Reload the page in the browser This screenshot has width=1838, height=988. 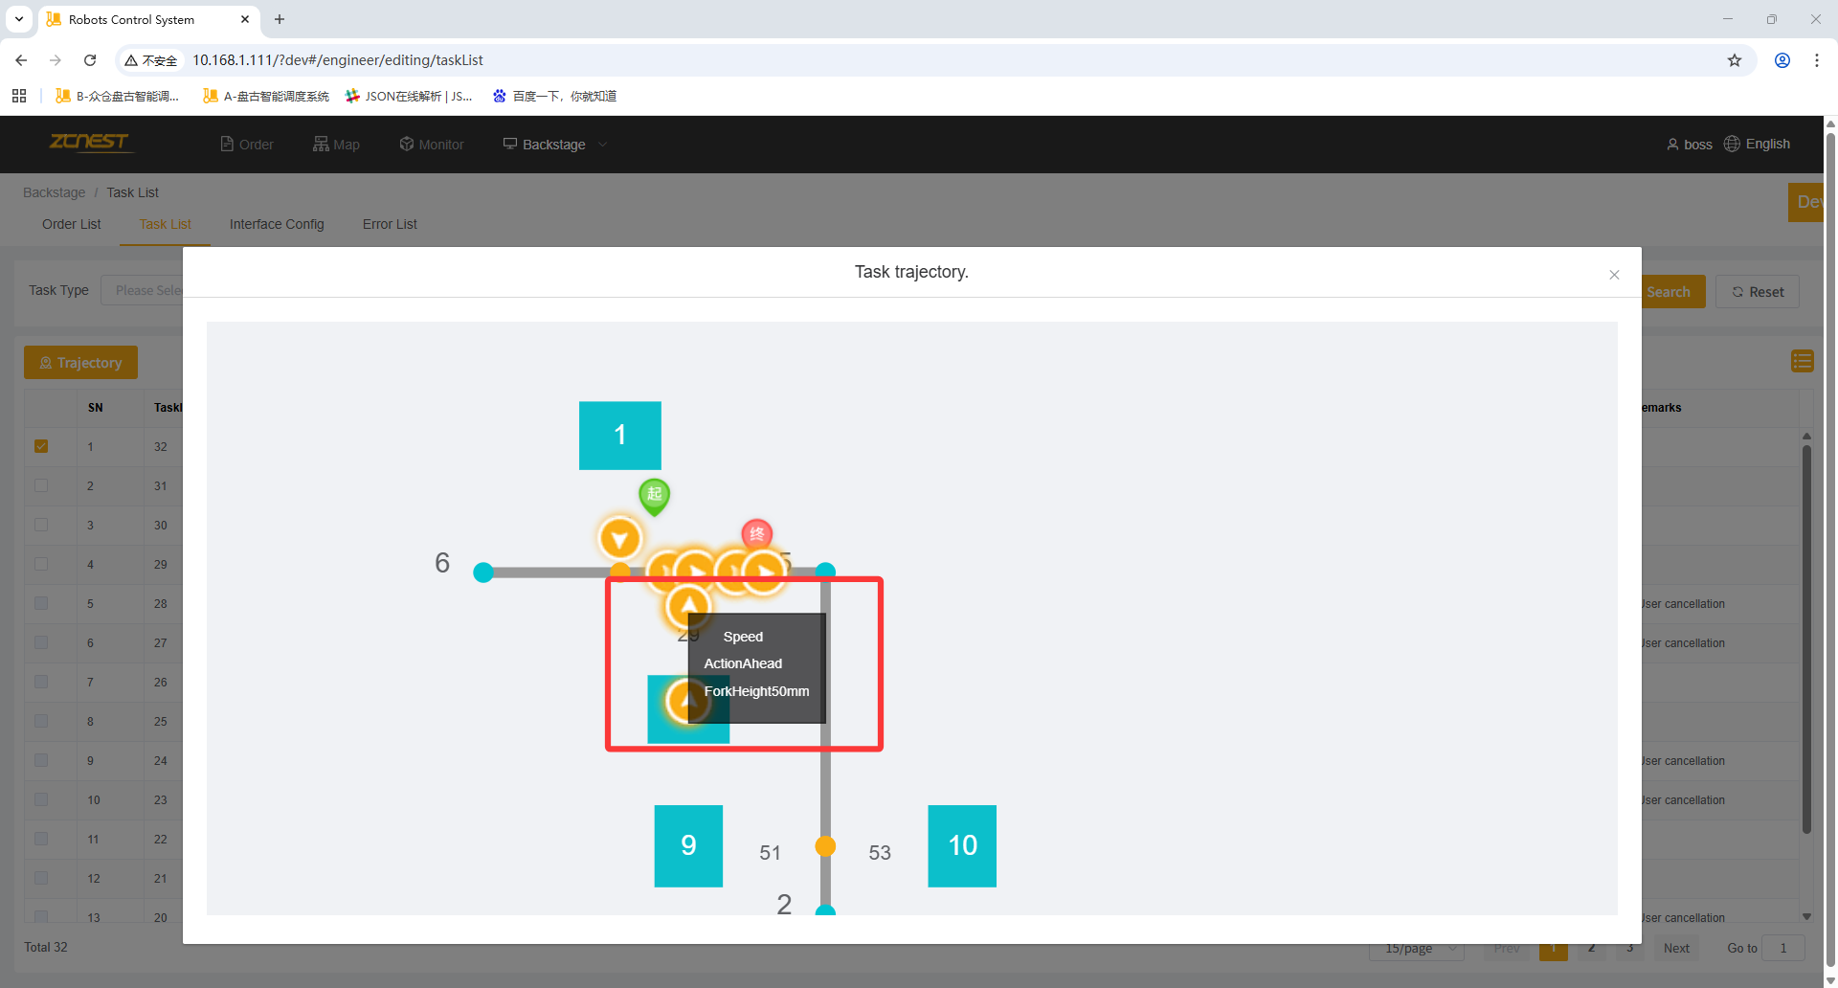coord(90,60)
